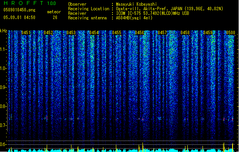
Task: Click the Receiver label
Action: coord(77,13)
